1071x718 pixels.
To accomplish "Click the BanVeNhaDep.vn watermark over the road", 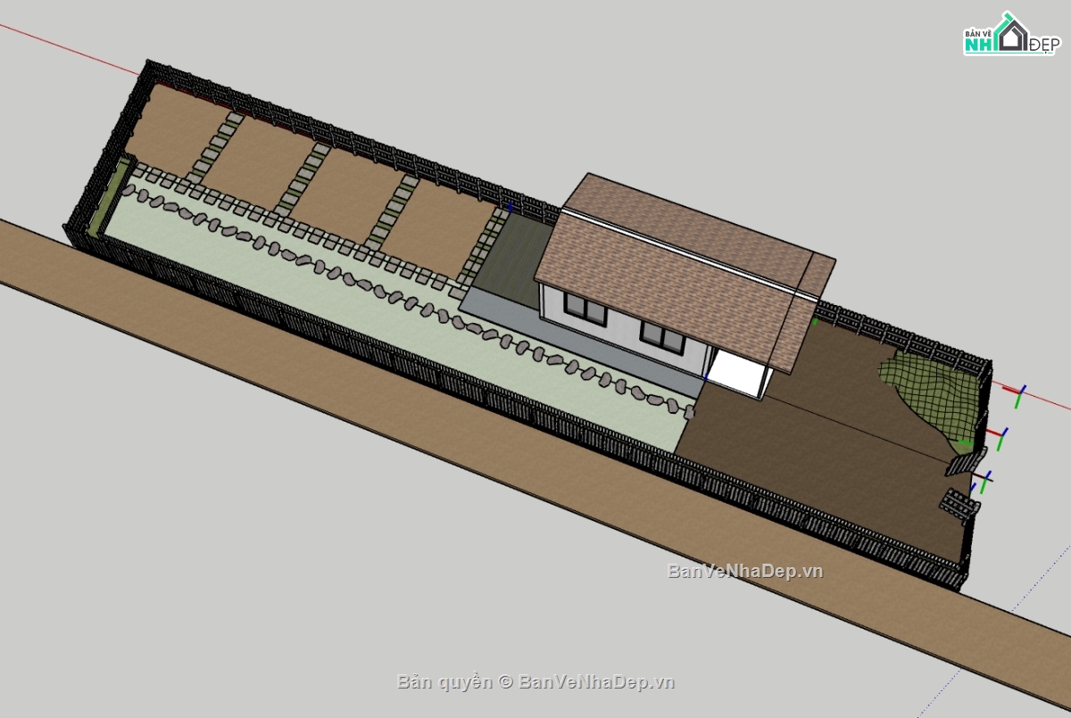I will [x=745, y=571].
